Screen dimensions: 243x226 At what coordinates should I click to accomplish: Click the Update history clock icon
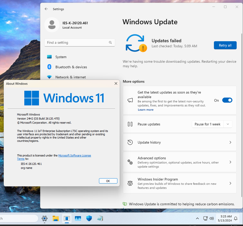130,142
